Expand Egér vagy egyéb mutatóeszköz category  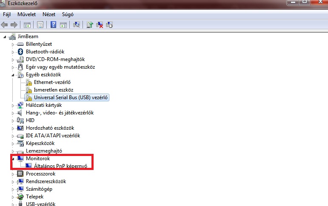[13, 67]
